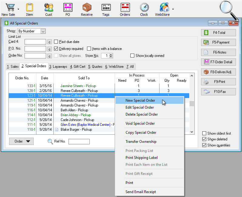The height and width of the screenshot is (197, 242).
Task: Open the Cust customers icon
Action: click(x=49, y=8)
